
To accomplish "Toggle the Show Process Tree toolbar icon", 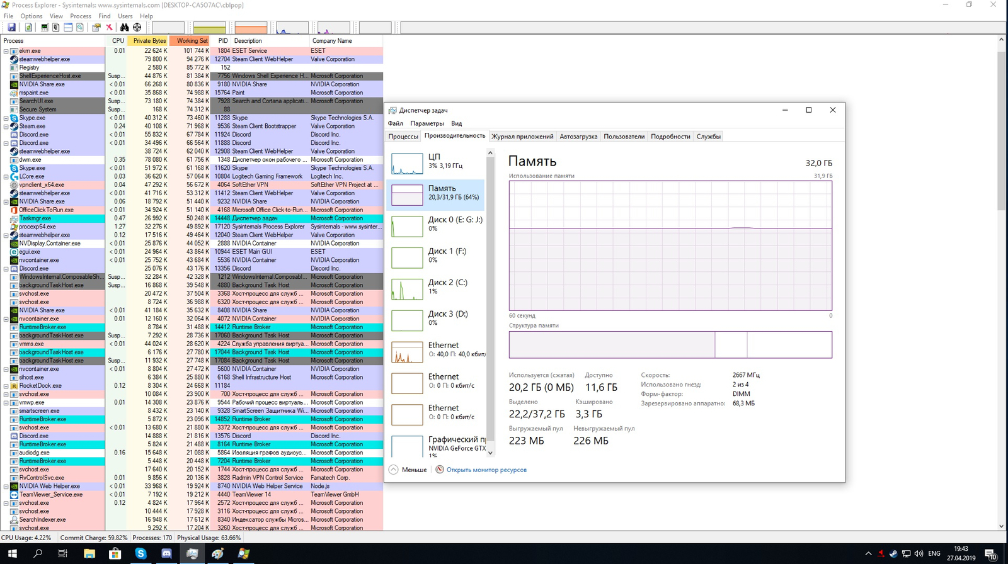I will pyautogui.click(x=56, y=27).
